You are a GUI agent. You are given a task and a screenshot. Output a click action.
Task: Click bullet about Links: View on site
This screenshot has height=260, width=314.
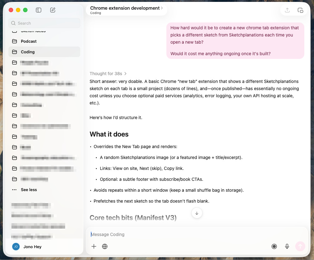click(142, 168)
